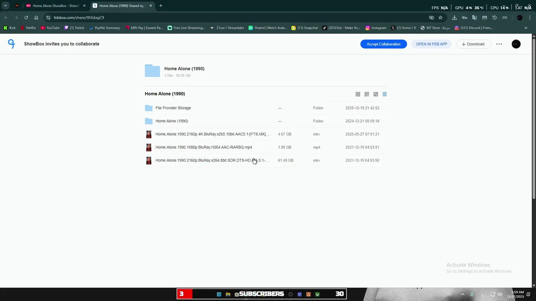Click the crossed-eye tracking protection icon
536x301 pixels.
tap(431, 18)
